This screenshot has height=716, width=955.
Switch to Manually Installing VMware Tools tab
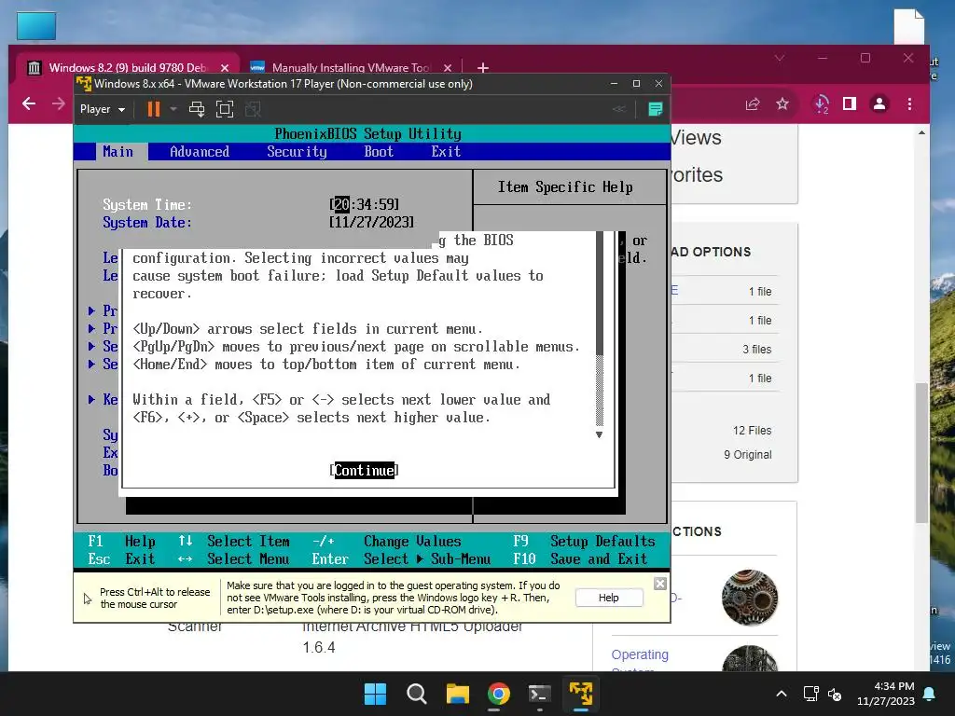tap(351, 67)
